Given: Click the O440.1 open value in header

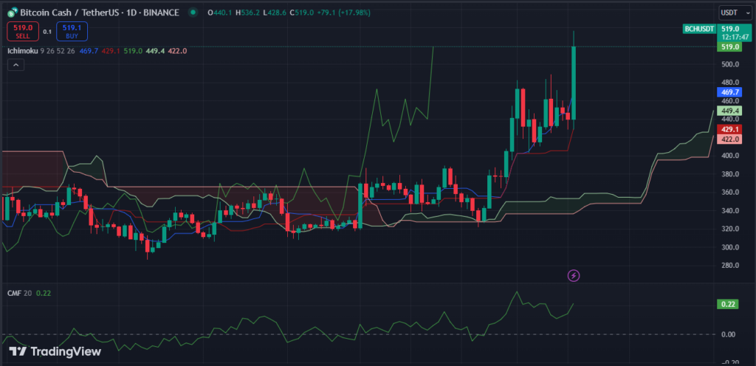Looking at the screenshot, I should (219, 12).
